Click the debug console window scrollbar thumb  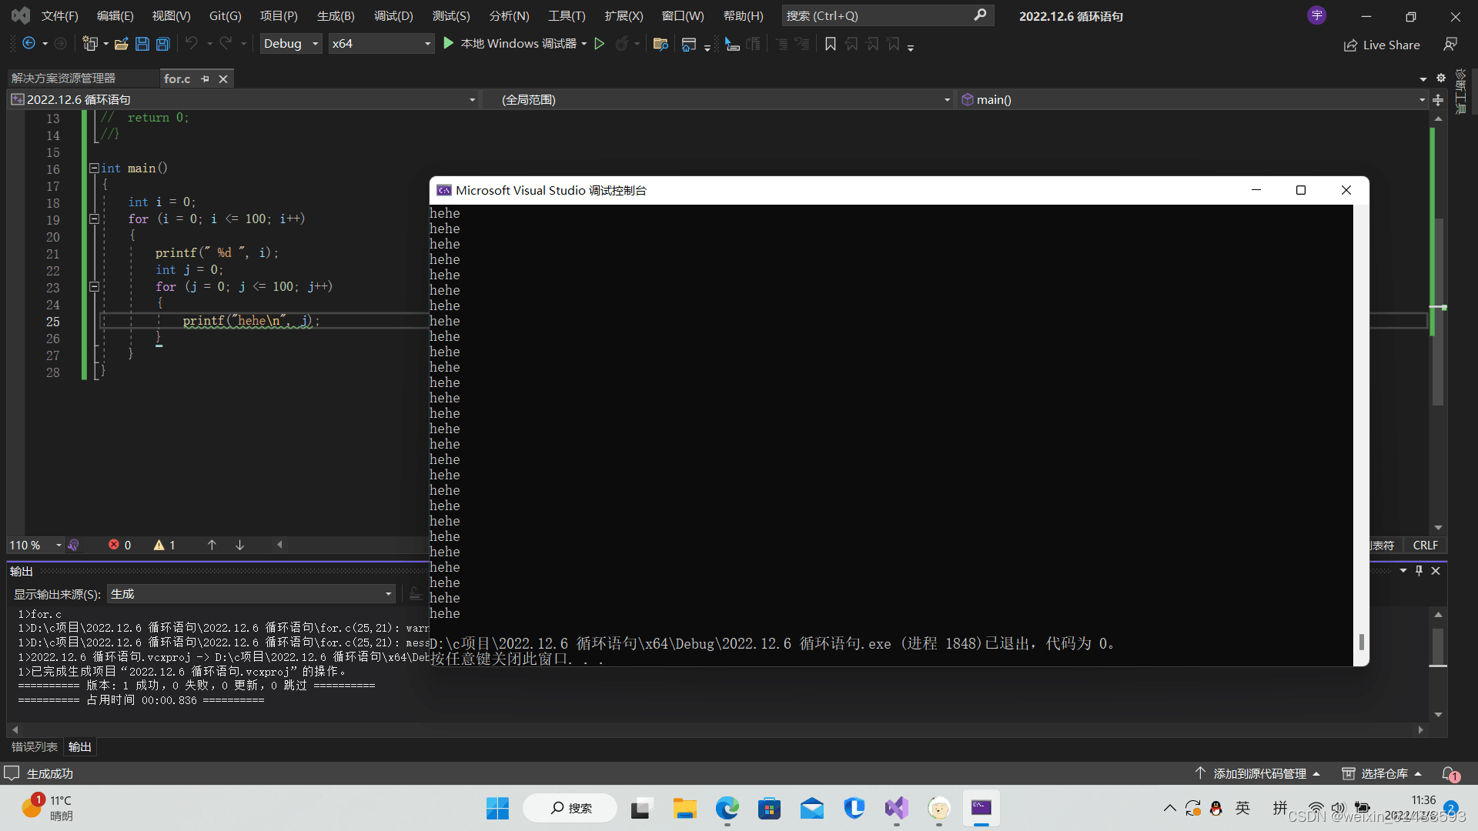[1362, 641]
